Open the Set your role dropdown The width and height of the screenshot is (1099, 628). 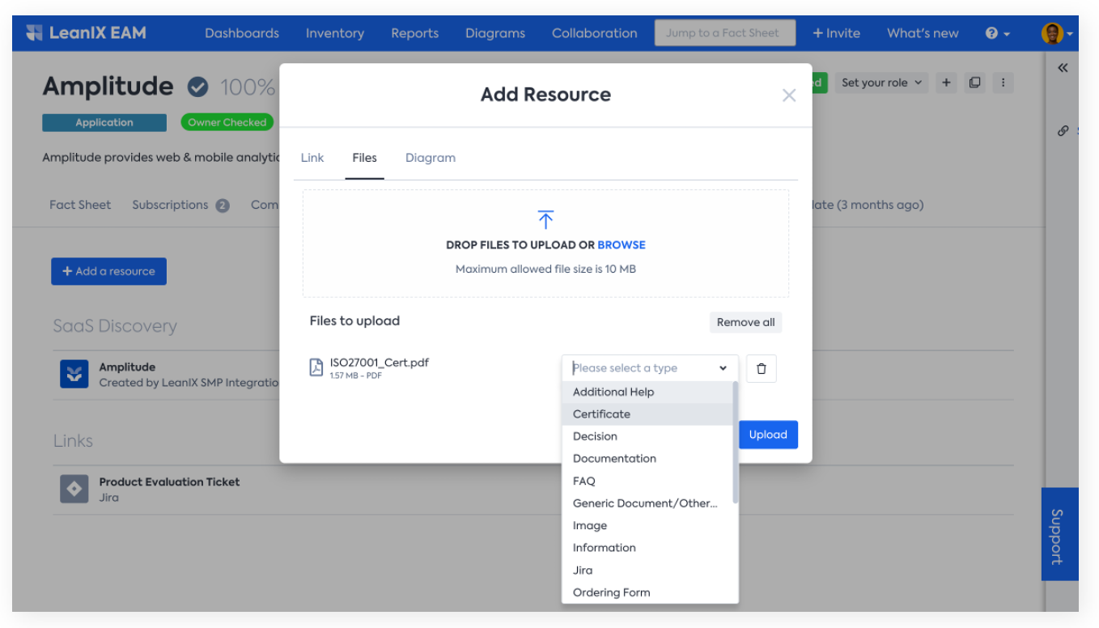pyautogui.click(x=881, y=83)
